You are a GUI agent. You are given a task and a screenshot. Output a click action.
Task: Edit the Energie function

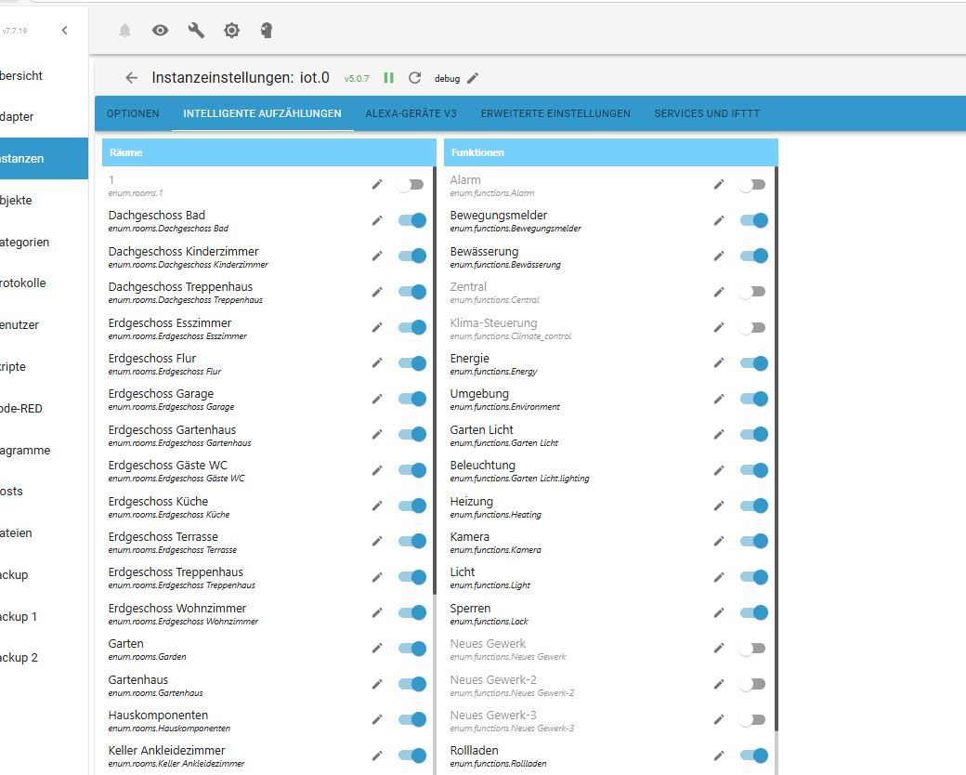click(x=718, y=363)
